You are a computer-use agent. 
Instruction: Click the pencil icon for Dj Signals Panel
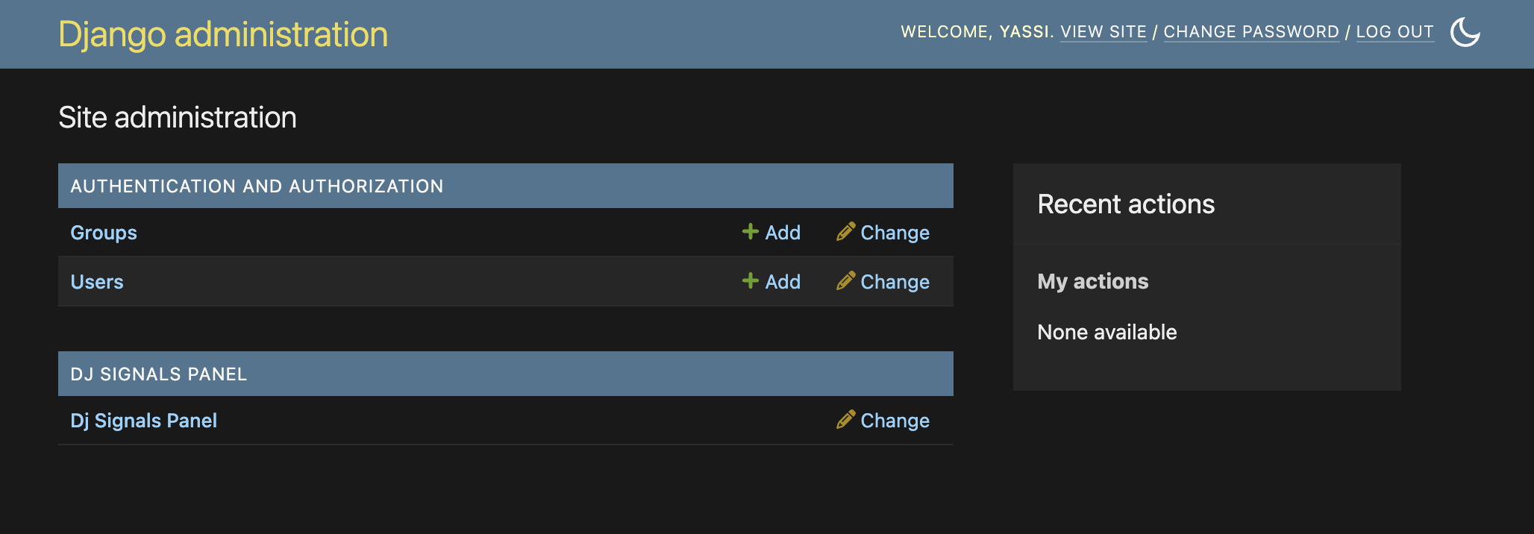pos(845,420)
